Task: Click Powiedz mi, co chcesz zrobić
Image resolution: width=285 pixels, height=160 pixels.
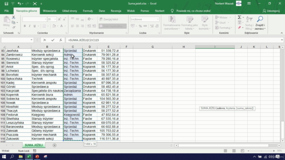Action: [193, 11]
